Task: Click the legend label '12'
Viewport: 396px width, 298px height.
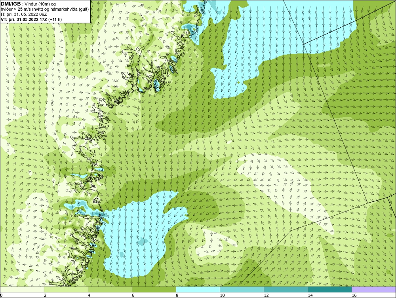Action: 266,295
